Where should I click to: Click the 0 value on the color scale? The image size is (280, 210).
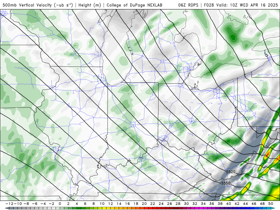click(60, 204)
